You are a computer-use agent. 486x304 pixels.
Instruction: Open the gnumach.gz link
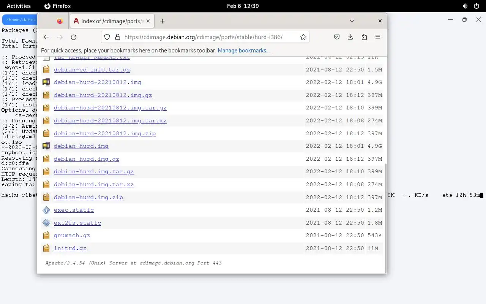point(72,235)
